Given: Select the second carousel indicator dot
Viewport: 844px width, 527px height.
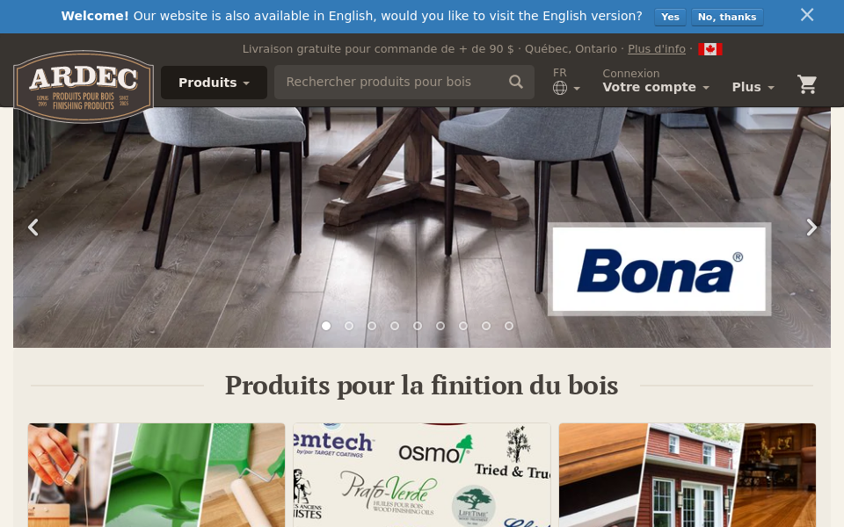Looking at the screenshot, I should coord(349,326).
